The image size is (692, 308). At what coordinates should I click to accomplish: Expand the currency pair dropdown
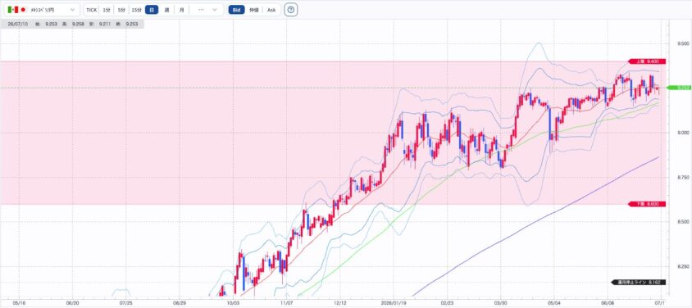(72, 10)
